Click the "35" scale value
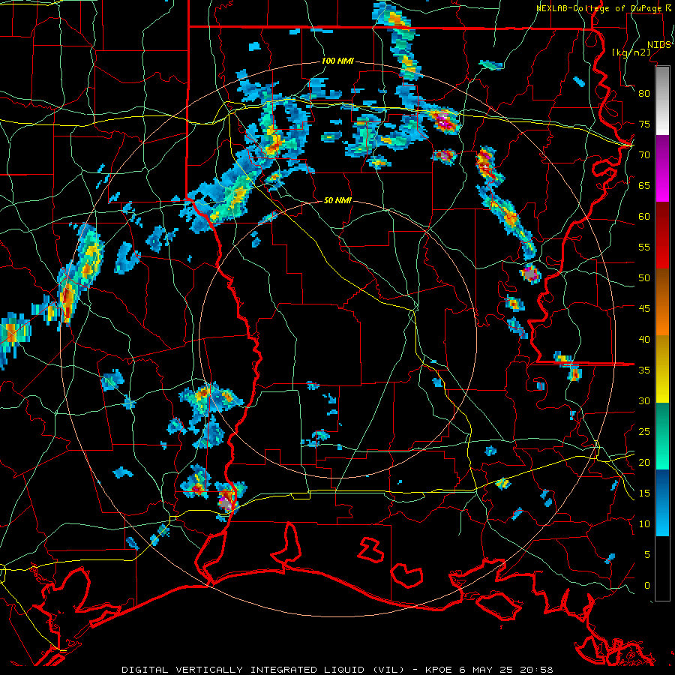The image size is (675, 675). click(644, 370)
